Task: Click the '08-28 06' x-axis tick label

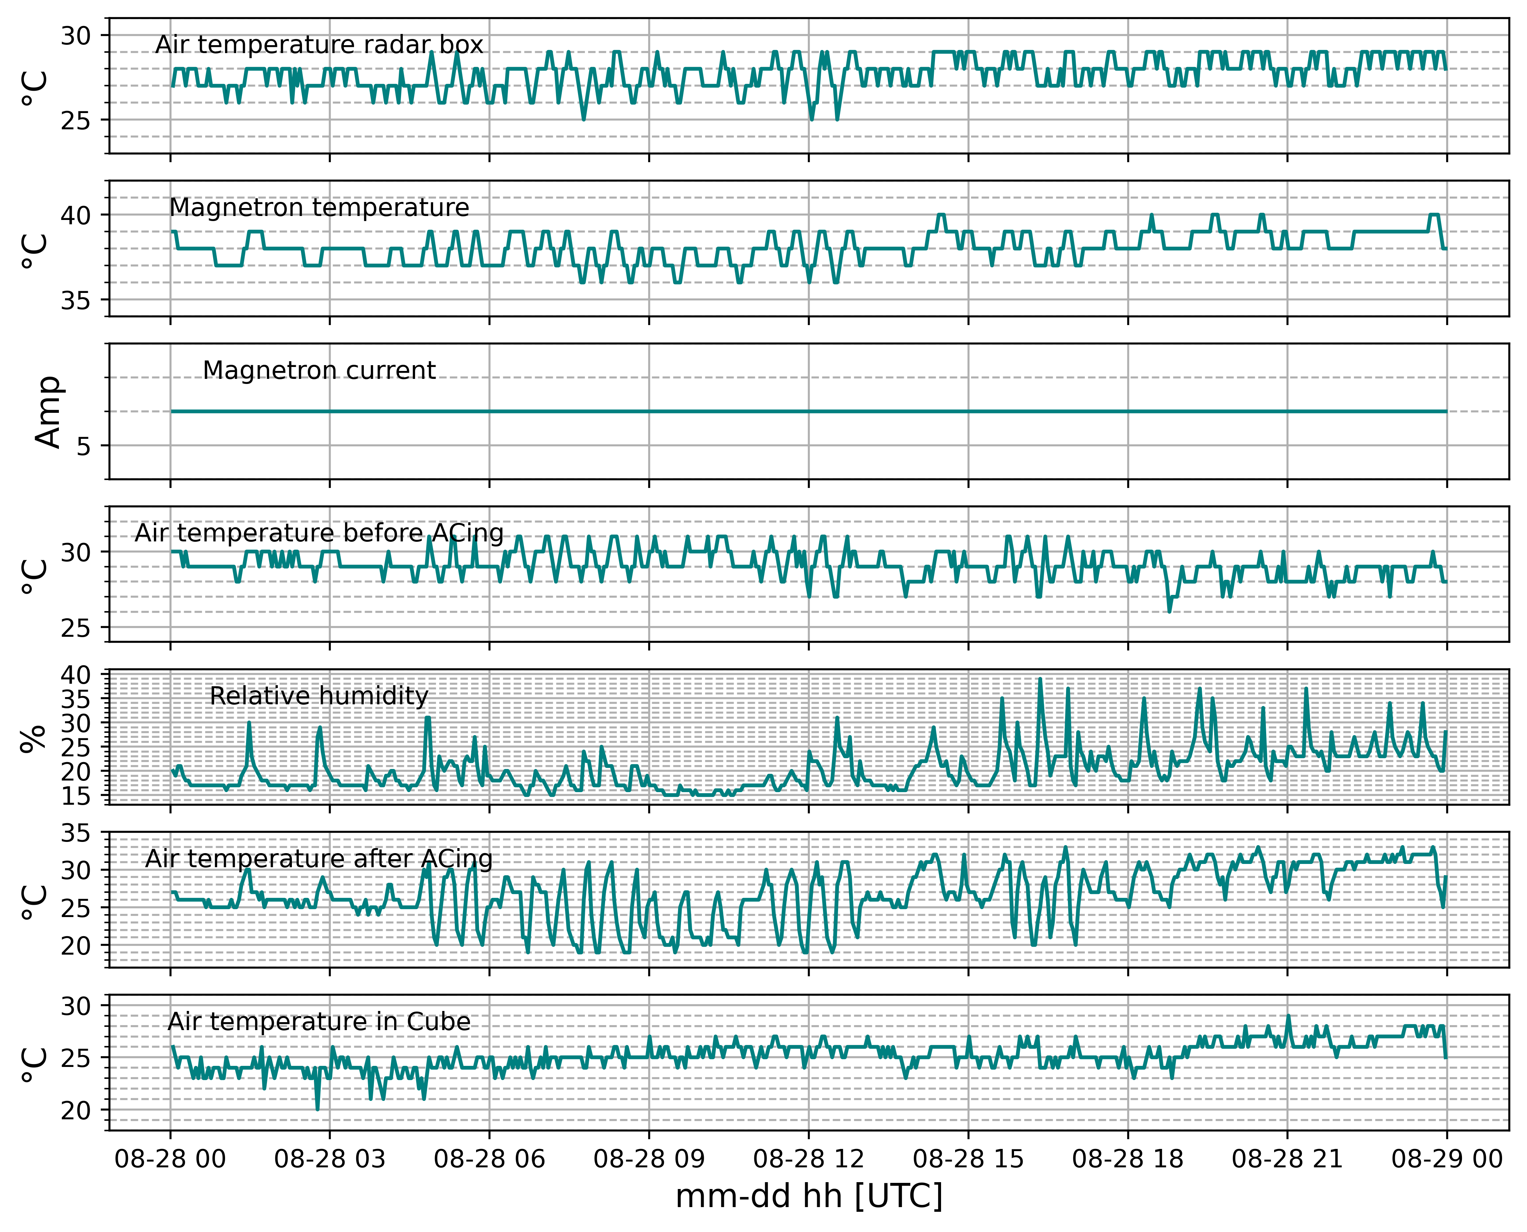Action: 489,1159
